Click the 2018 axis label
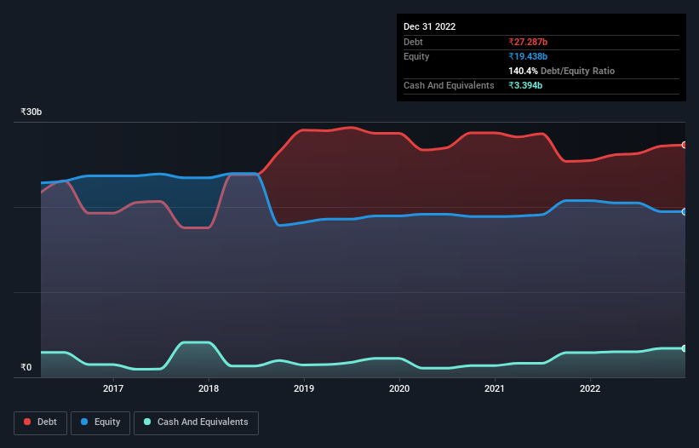 pos(209,388)
